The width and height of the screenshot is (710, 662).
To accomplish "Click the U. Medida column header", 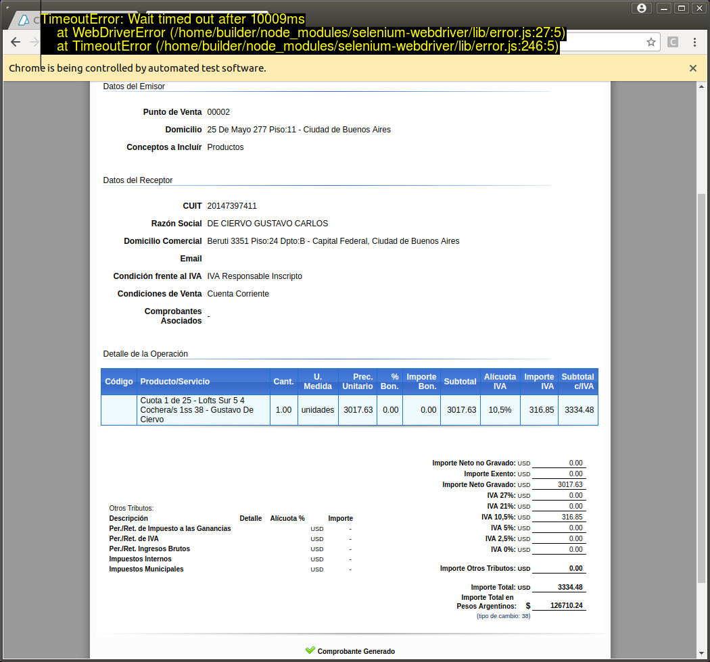I will click(x=317, y=382).
